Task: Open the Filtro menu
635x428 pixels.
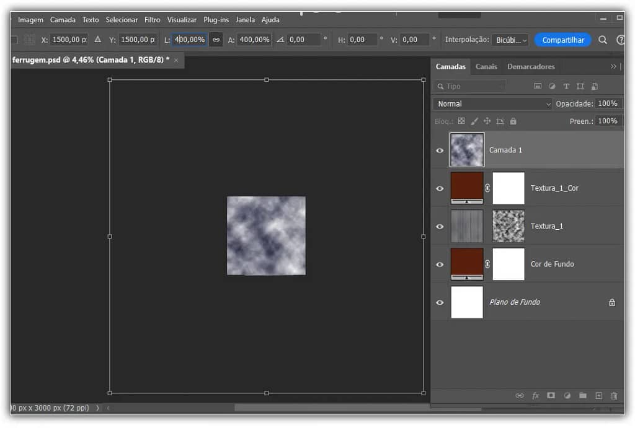Action: tap(153, 20)
